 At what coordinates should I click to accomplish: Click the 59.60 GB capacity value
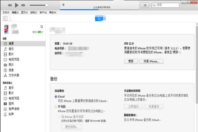click(x=68, y=44)
